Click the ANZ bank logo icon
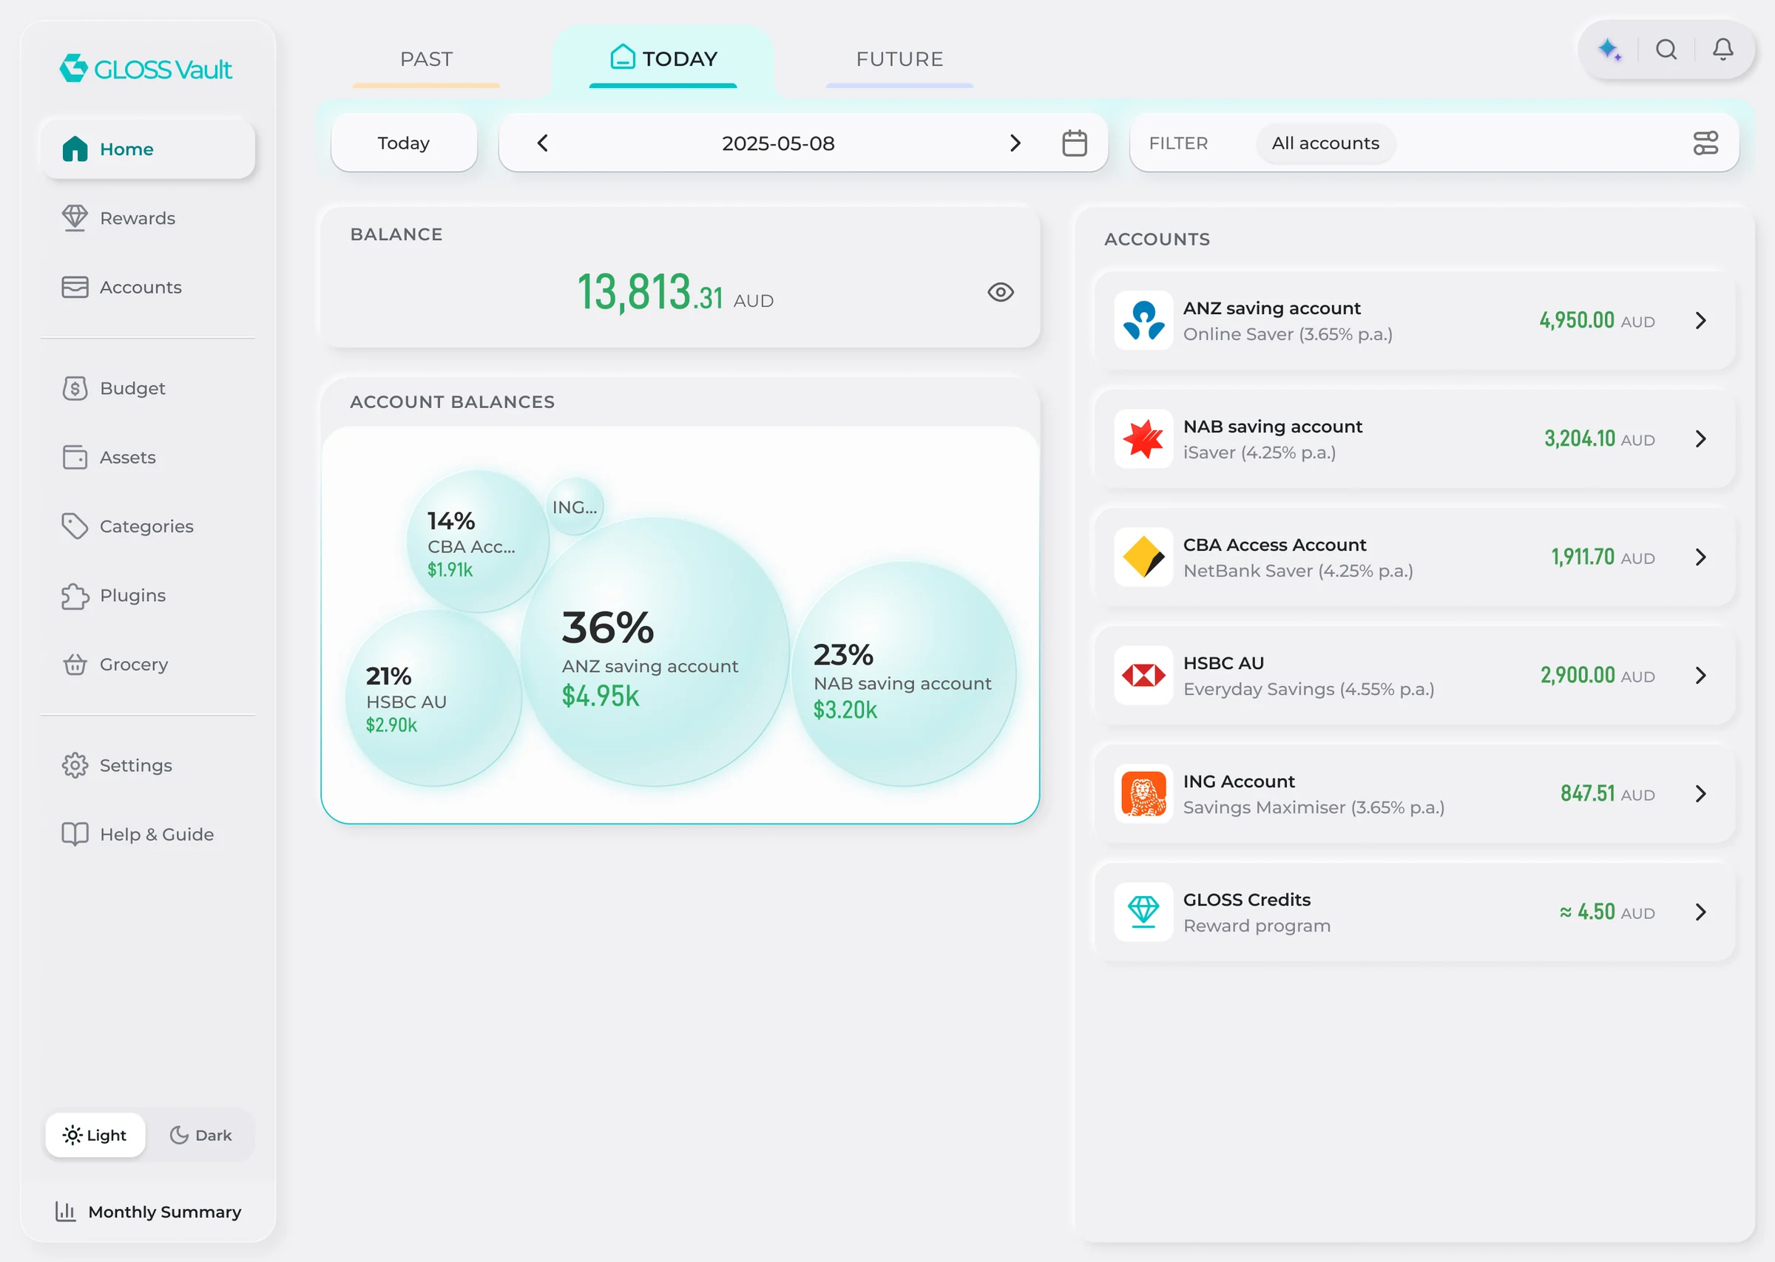1775x1262 pixels. [1143, 320]
